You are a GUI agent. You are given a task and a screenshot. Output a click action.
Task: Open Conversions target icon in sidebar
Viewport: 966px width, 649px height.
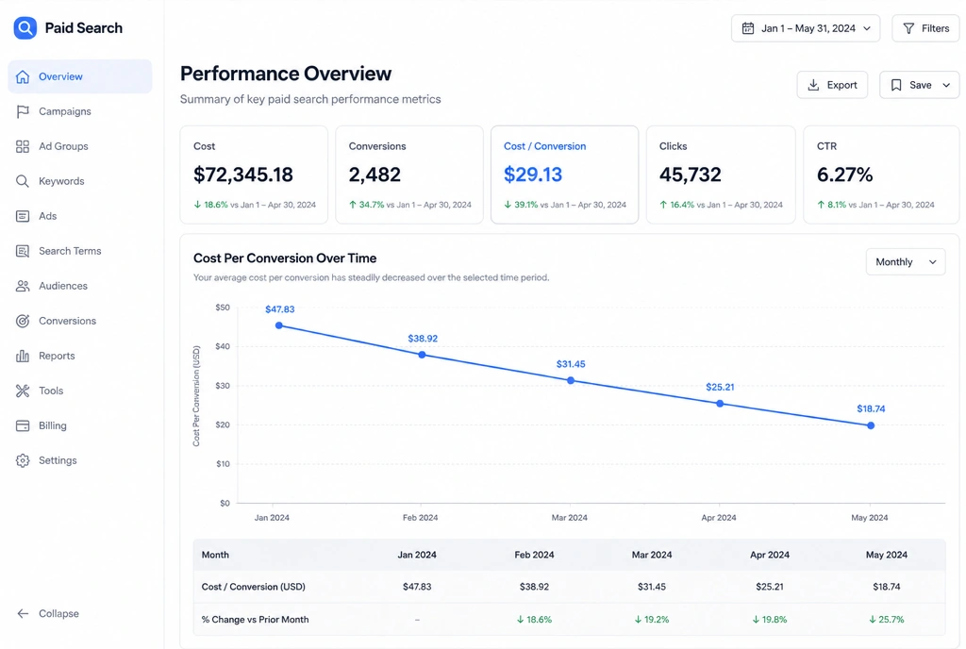point(23,321)
